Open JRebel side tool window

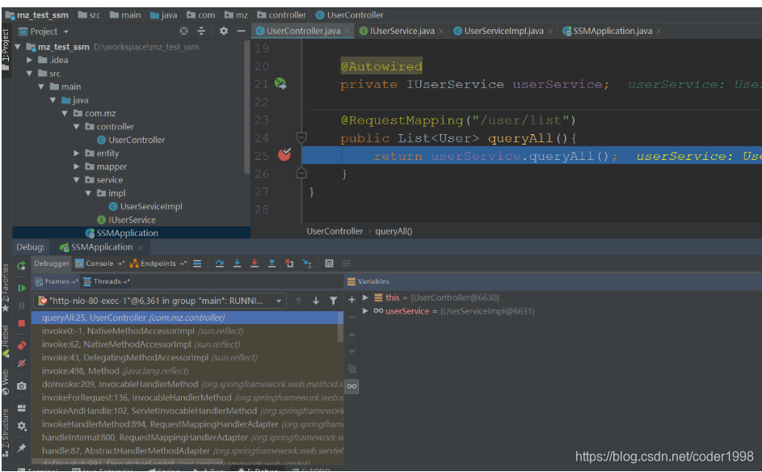[6, 342]
